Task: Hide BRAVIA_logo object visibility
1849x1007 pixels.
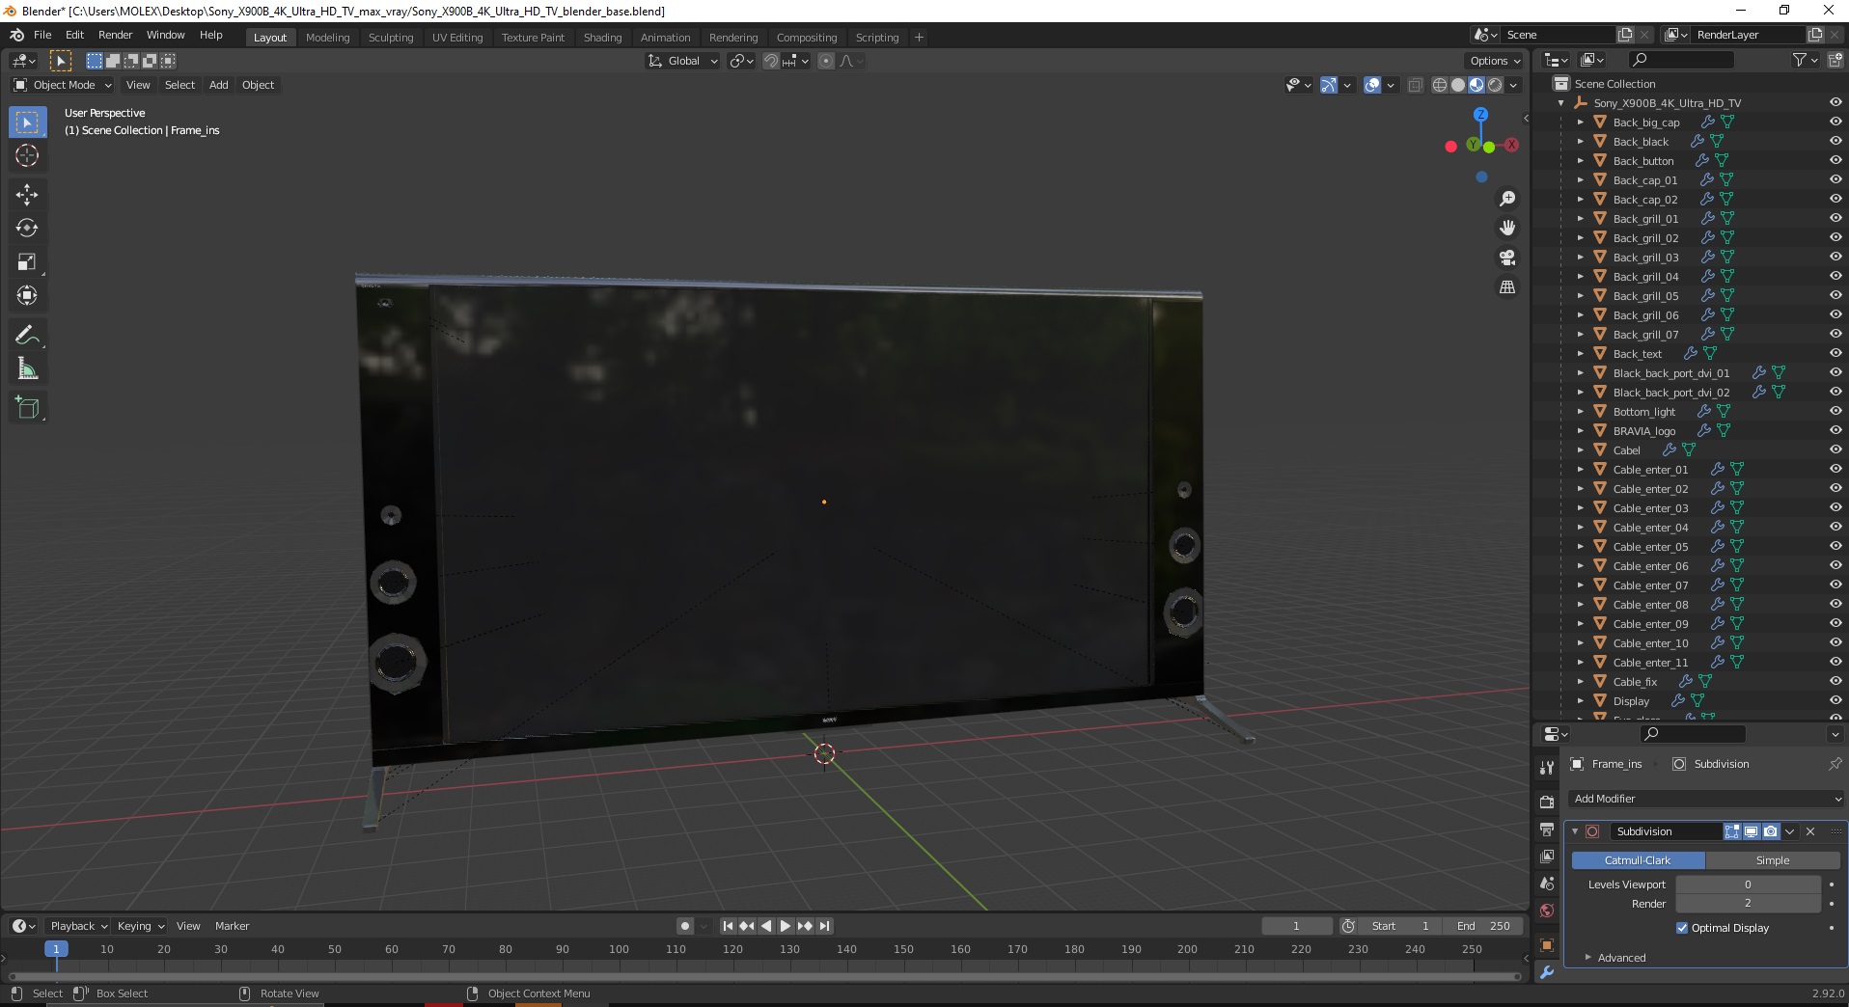Action: (x=1835, y=431)
